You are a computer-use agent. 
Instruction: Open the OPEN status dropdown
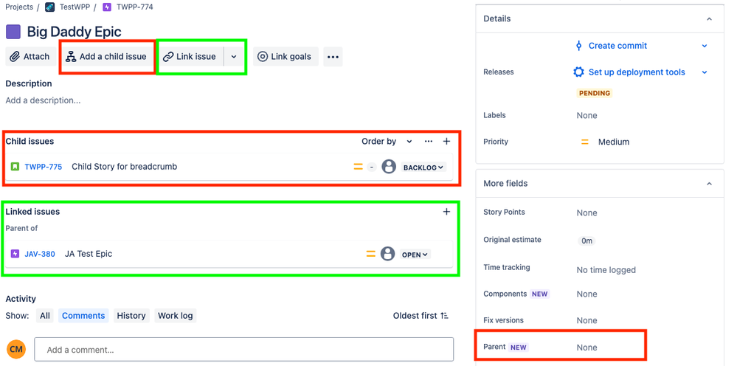coord(415,255)
